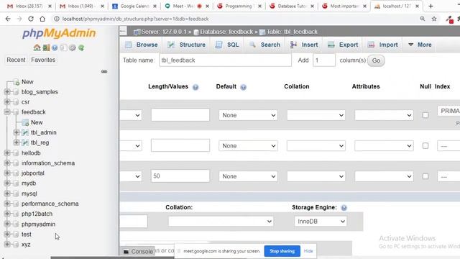This screenshot has height=259, width=460.
Task: Expand the jobportal database
Action: click(7, 173)
